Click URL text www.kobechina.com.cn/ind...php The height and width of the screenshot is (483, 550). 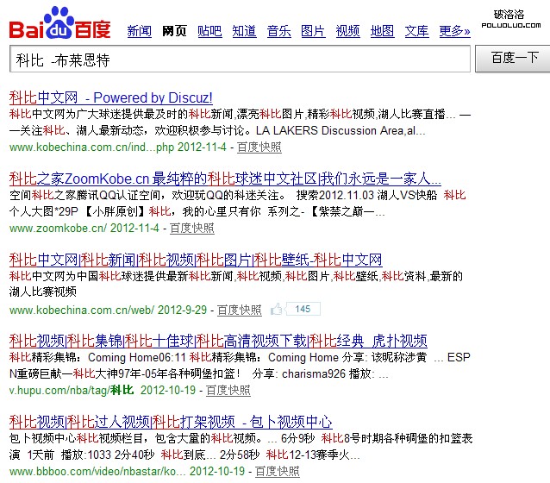tap(91, 147)
